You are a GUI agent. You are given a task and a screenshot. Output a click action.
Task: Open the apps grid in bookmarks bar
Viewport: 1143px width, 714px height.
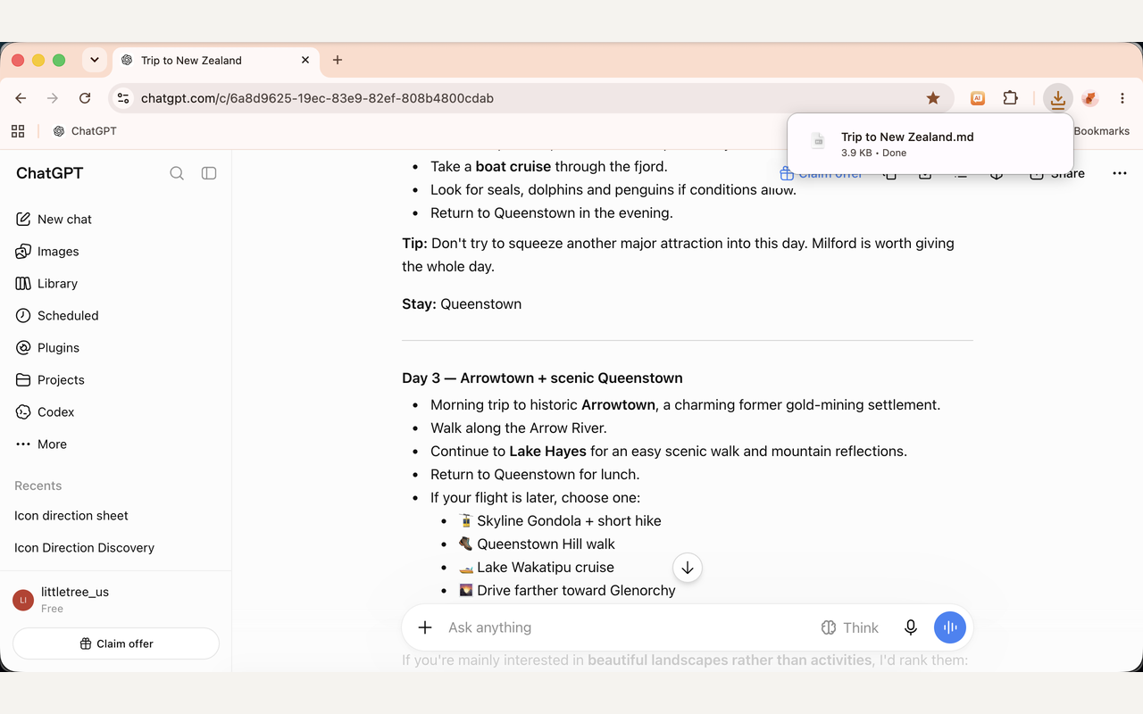pyautogui.click(x=18, y=131)
